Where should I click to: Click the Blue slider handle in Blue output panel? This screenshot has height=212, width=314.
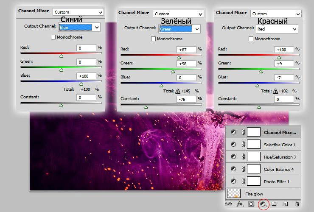click(81, 84)
